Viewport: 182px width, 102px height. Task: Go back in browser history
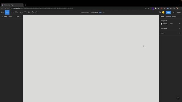[x=2, y=8]
